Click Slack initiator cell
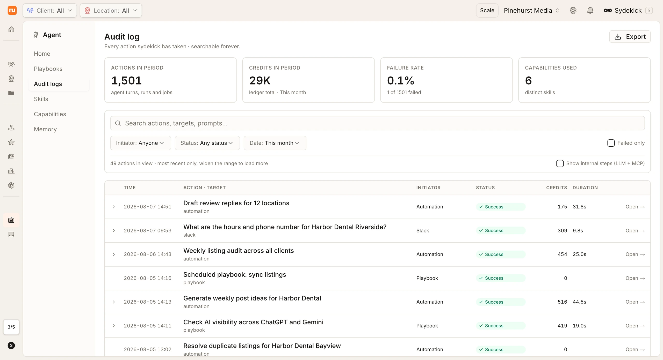Viewport: 663px width, 360px height. click(423, 230)
